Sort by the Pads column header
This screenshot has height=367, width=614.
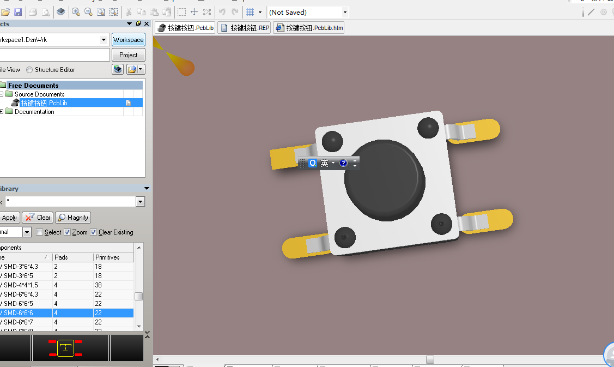(x=73, y=257)
